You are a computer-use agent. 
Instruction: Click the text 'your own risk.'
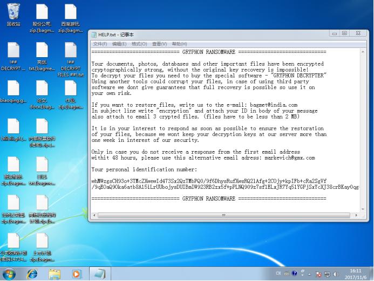(x=111, y=93)
